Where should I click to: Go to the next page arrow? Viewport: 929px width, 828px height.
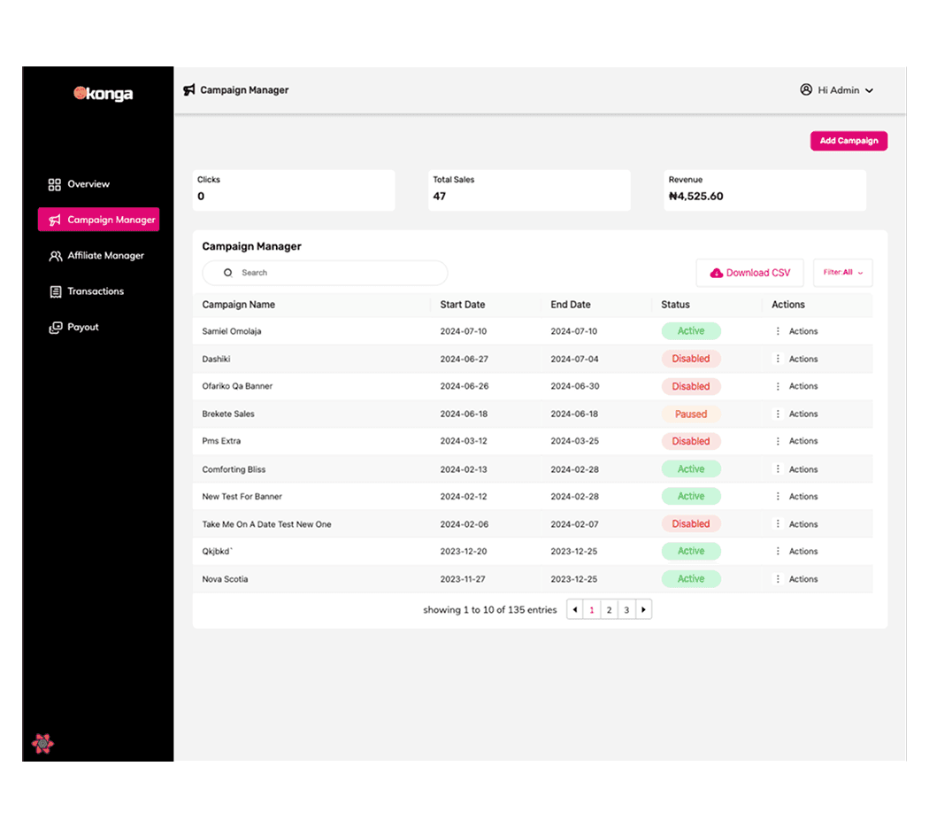[643, 609]
